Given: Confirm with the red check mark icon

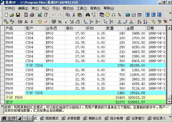Looking at the screenshot, I should [x=46, y=22].
